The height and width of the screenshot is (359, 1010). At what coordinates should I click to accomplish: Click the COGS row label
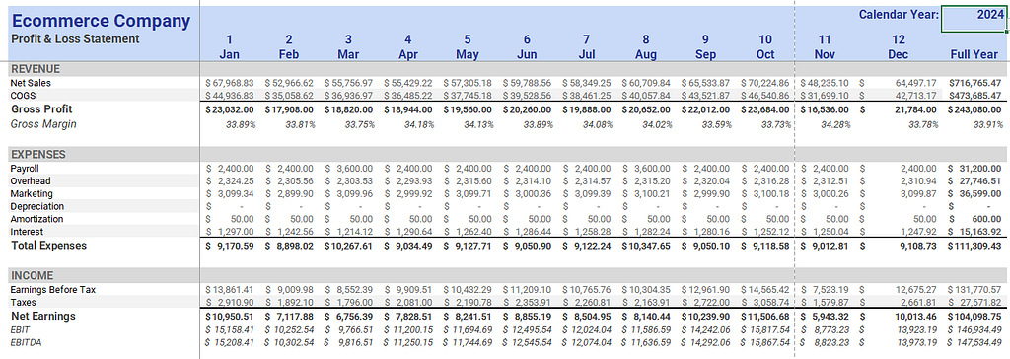(x=23, y=96)
